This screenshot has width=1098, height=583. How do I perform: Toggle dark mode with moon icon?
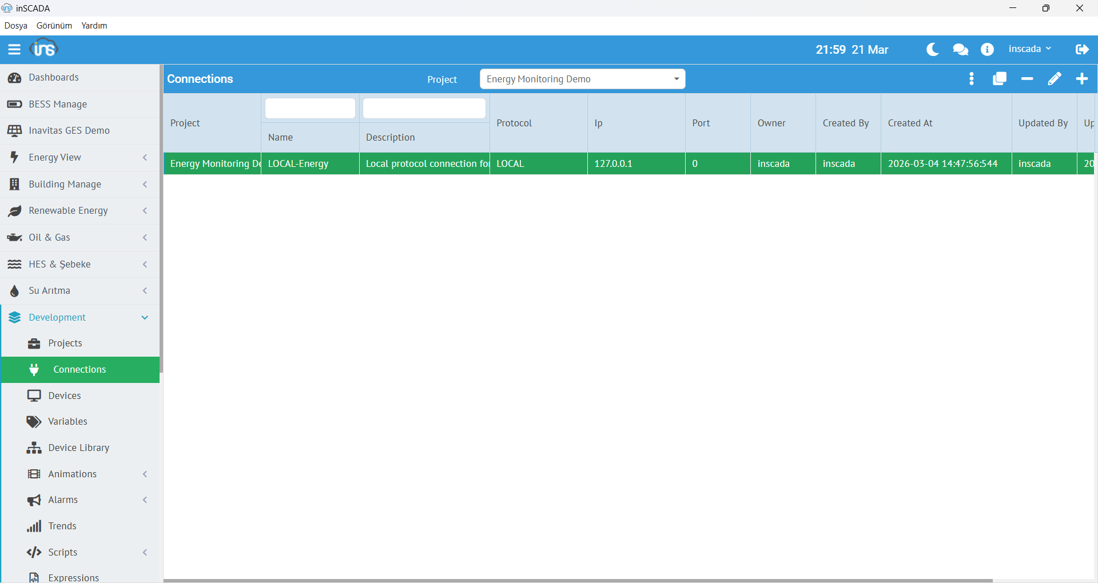coord(933,50)
